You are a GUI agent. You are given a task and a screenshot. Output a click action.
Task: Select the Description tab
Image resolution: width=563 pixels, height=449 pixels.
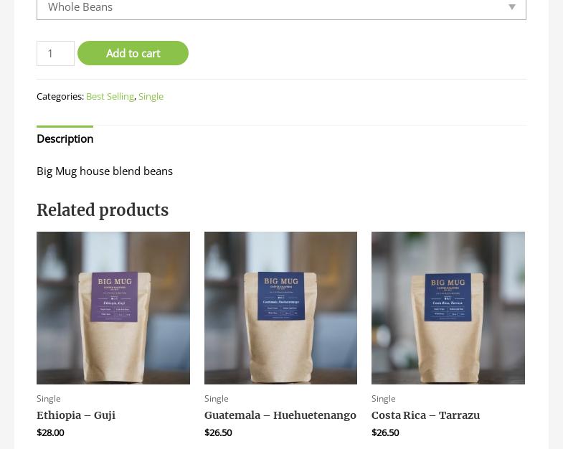coord(65,138)
